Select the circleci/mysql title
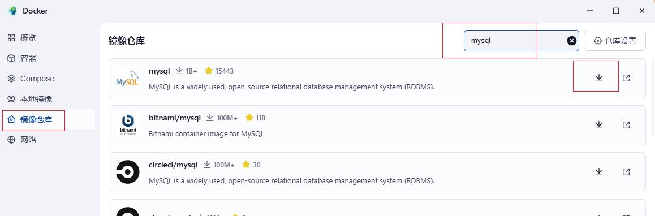The image size is (655, 216). tap(173, 165)
